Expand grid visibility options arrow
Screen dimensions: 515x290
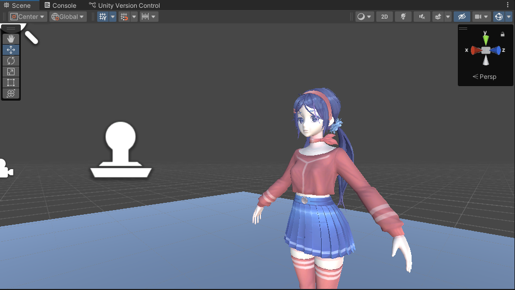tap(113, 17)
